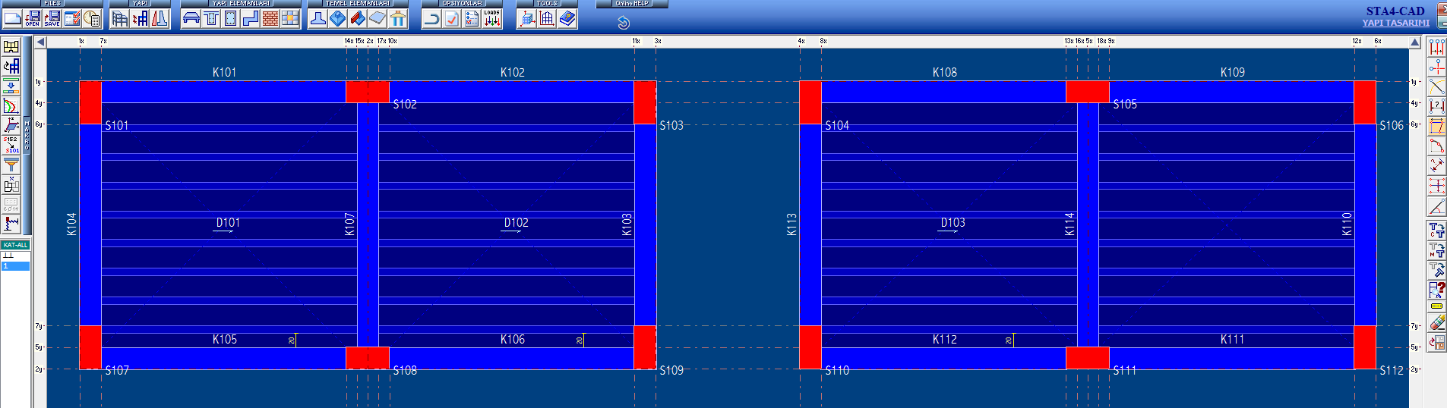
Task: Click the undo arrow icon in Opsiyonlar
Action: pyautogui.click(x=431, y=18)
